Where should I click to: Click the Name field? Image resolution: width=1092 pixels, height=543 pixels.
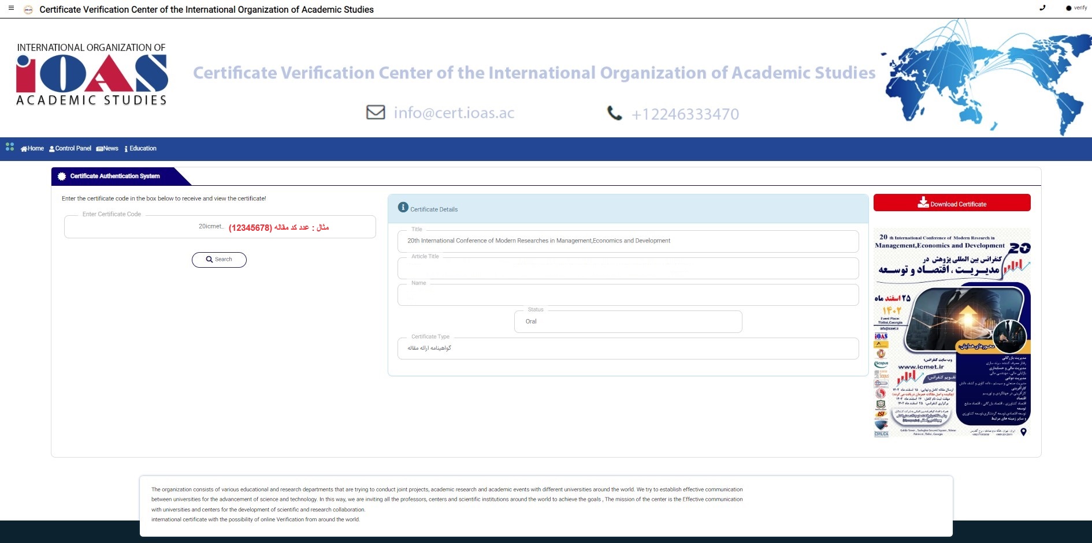(628, 295)
